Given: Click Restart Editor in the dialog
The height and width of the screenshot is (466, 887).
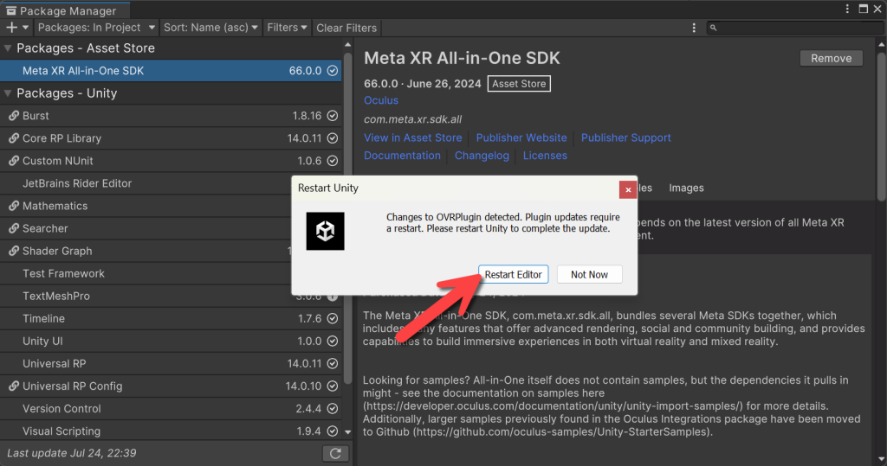Looking at the screenshot, I should (x=513, y=275).
